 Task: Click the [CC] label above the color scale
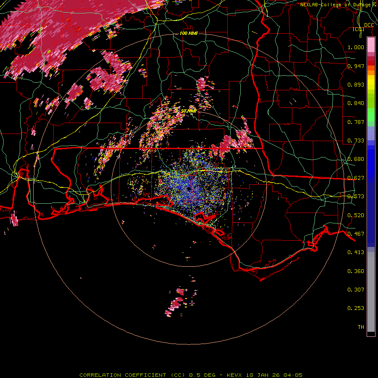coord(359,29)
